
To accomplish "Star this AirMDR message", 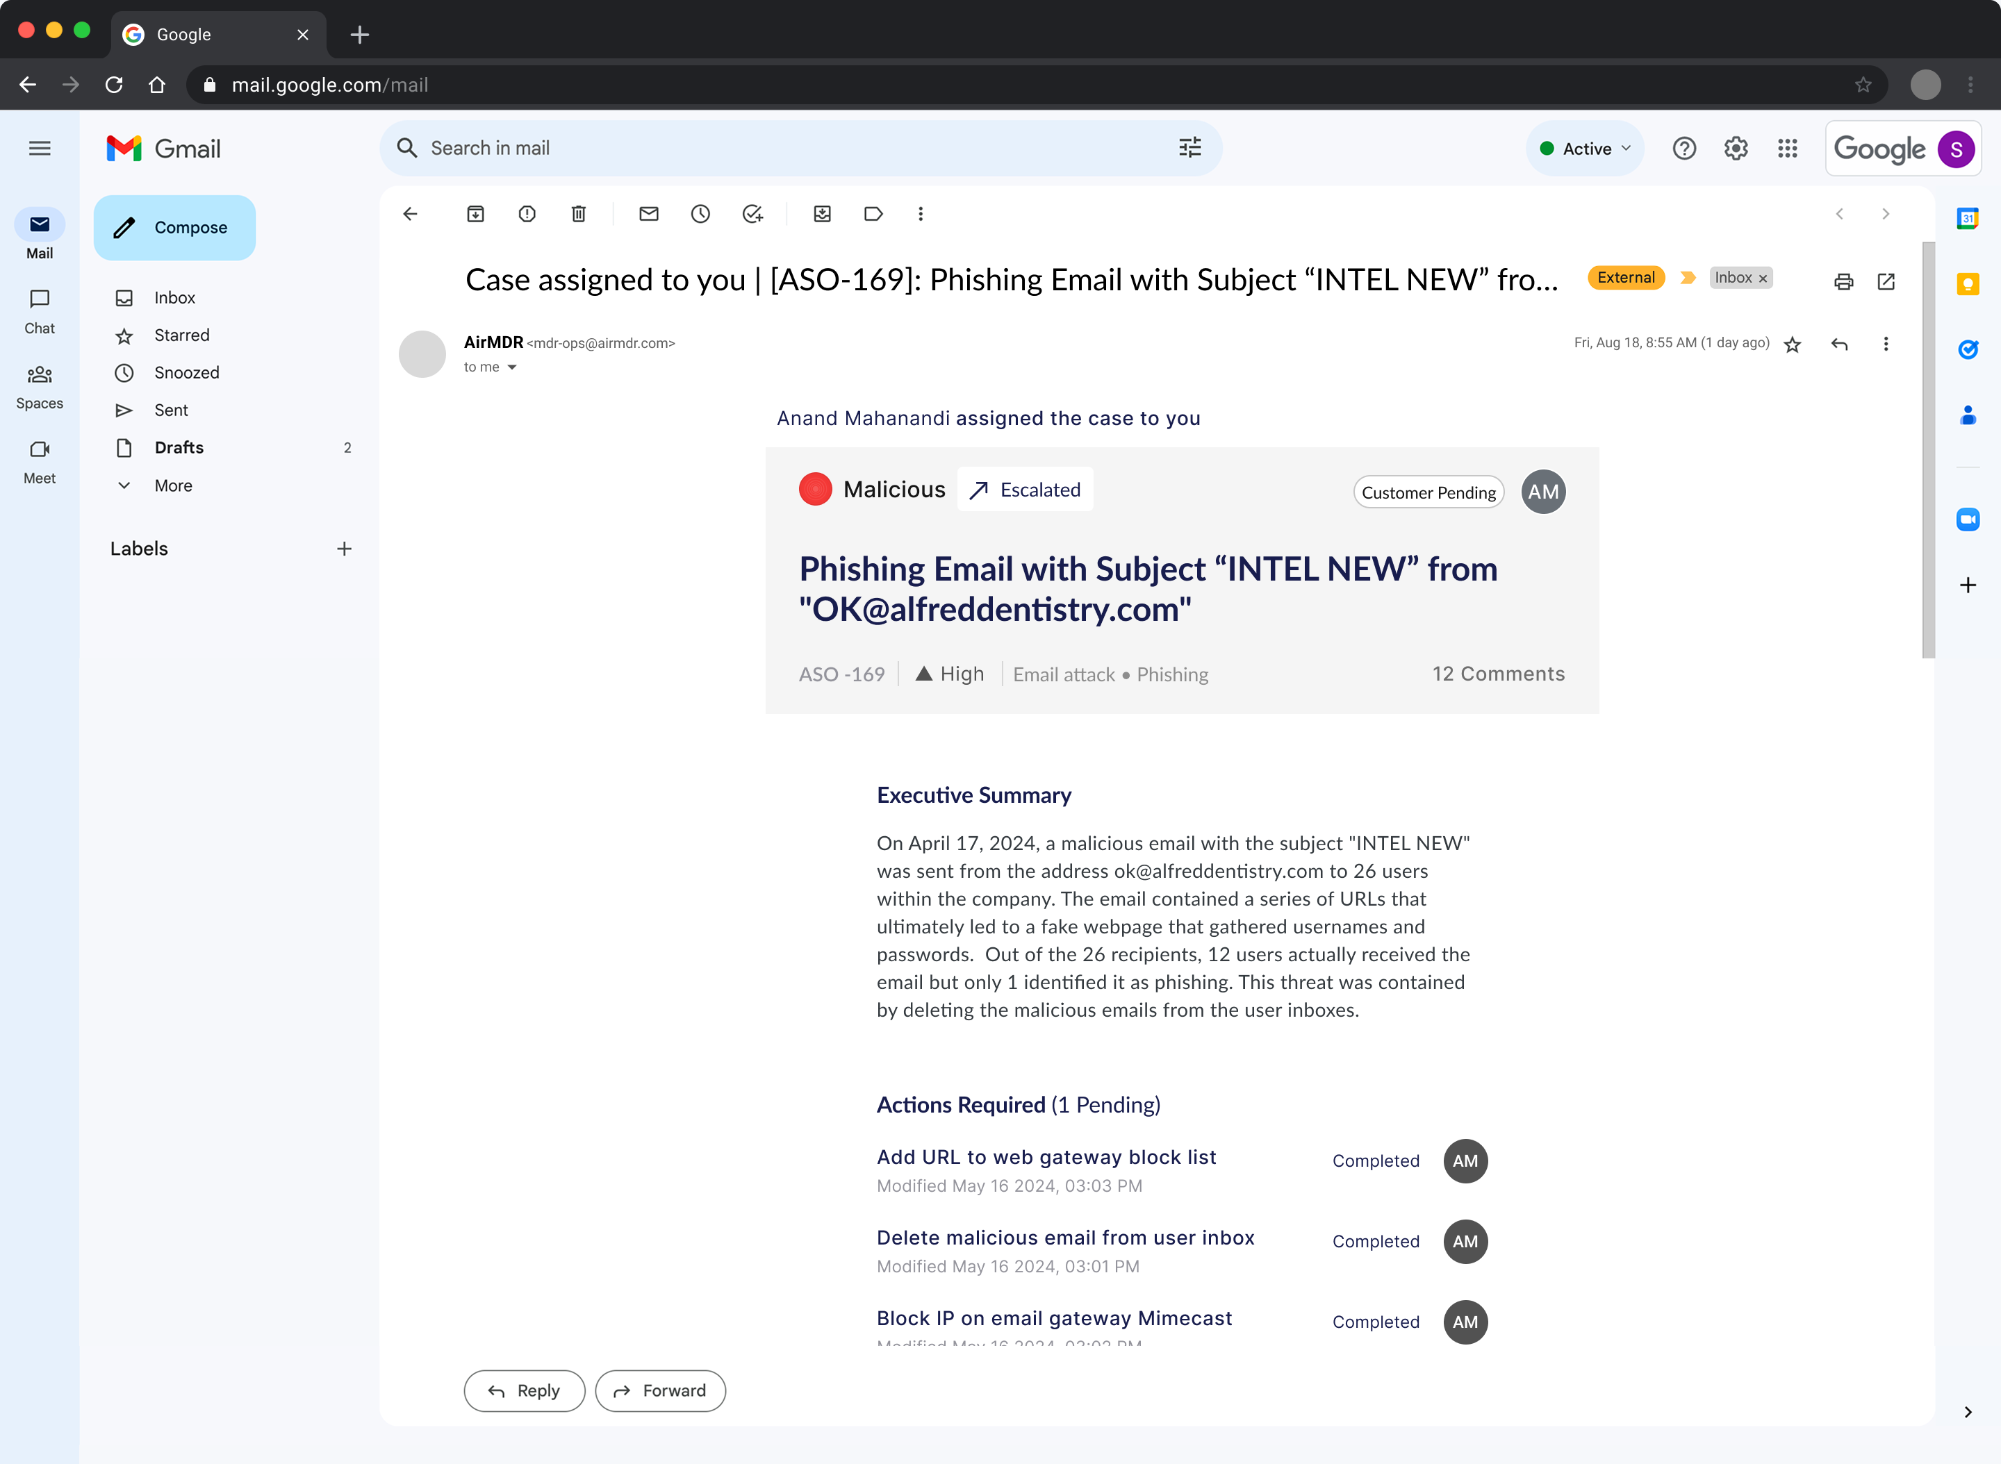I will click(1792, 344).
